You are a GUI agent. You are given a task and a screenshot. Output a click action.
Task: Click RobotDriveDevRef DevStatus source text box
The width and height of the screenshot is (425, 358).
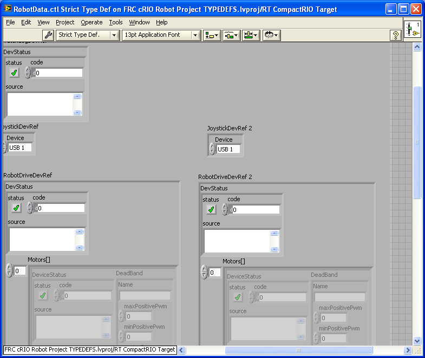[42, 240]
